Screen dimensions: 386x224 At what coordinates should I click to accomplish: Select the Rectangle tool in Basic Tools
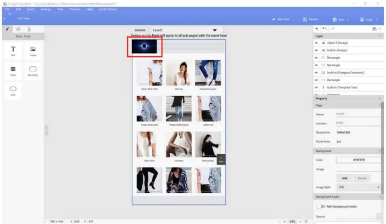pos(33,70)
